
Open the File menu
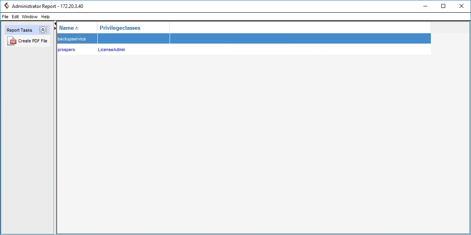pos(5,17)
